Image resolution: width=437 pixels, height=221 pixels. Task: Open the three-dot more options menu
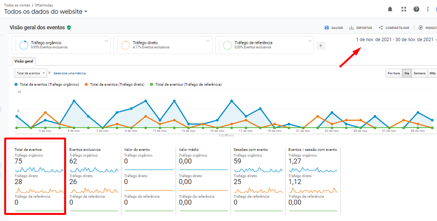(x=428, y=9)
